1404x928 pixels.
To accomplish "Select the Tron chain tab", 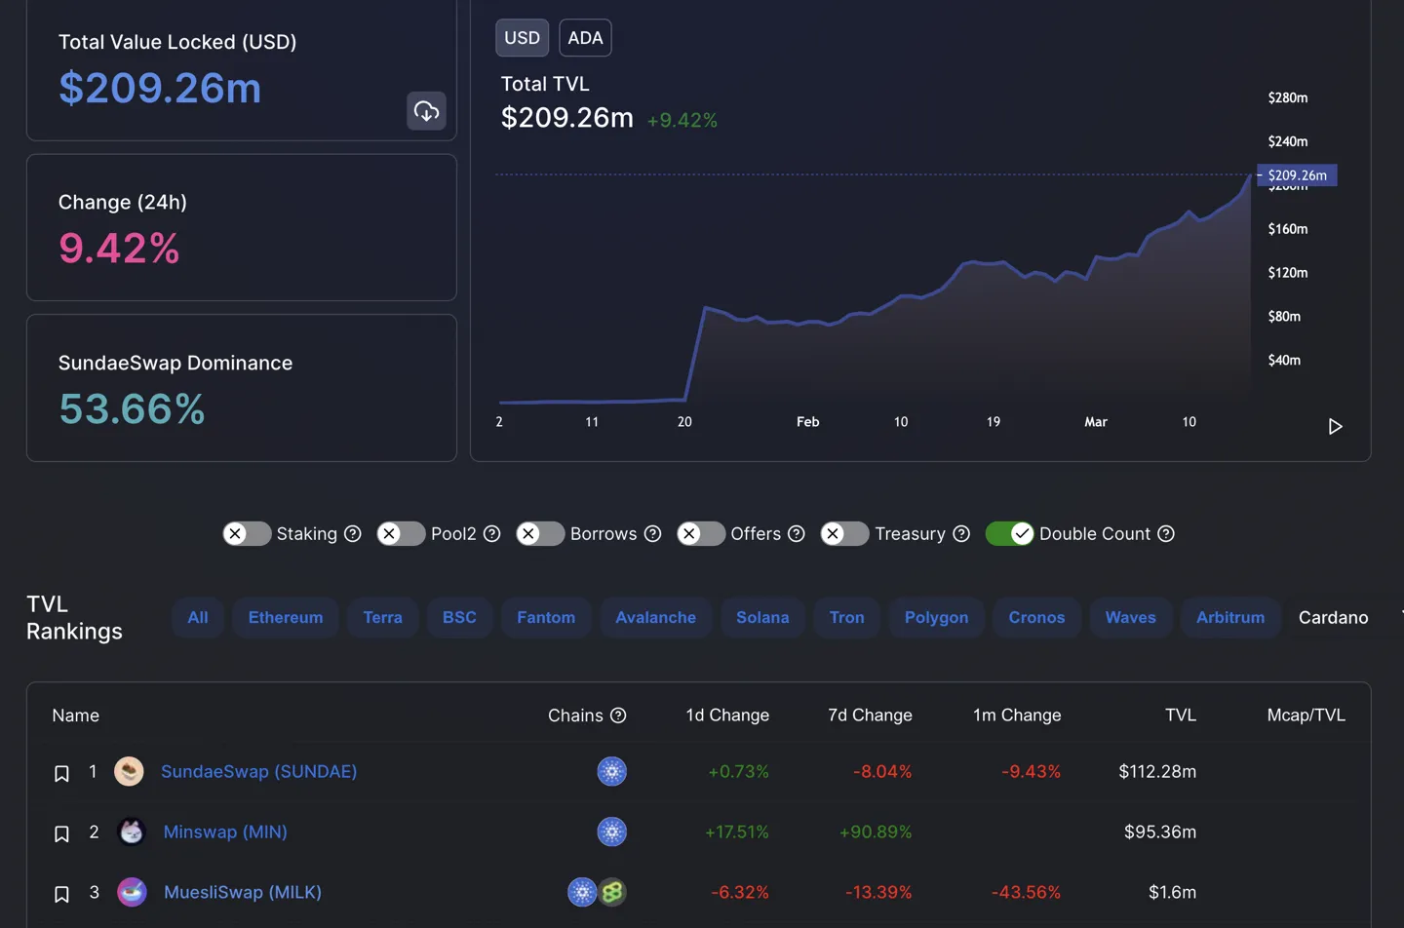I will (847, 617).
